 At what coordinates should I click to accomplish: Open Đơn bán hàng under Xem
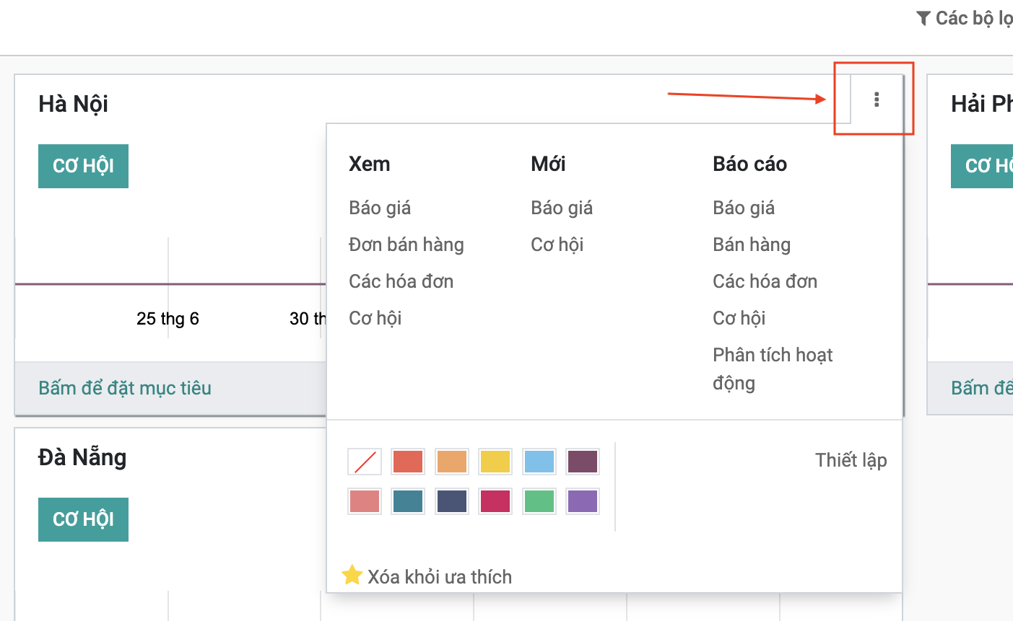coord(406,245)
